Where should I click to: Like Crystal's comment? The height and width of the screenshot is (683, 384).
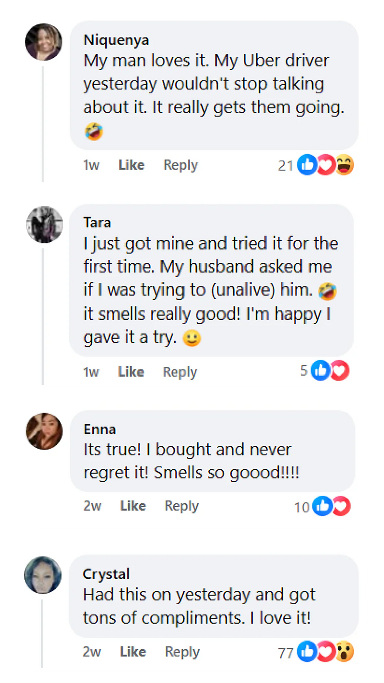(133, 652)
